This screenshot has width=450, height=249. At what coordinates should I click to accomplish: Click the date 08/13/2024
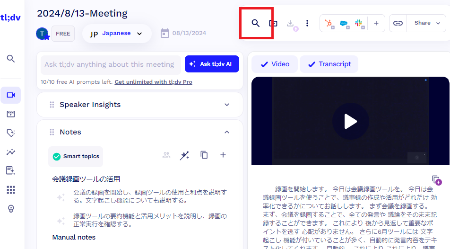(189, 33)
